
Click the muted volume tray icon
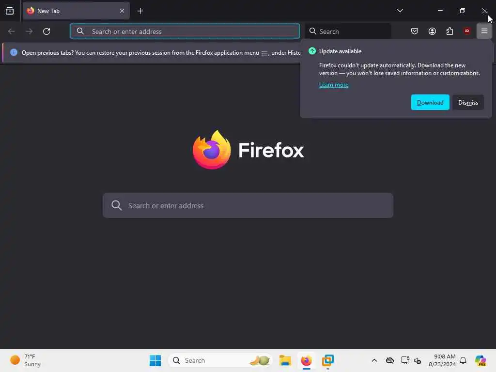point(418,360)
